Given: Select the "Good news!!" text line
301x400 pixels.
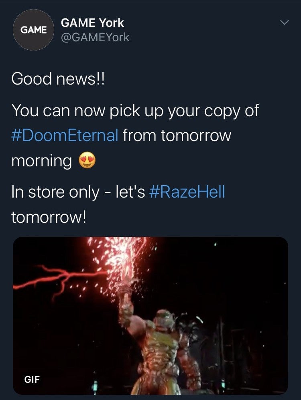Looking at the screenshot, I should point(58,79).
